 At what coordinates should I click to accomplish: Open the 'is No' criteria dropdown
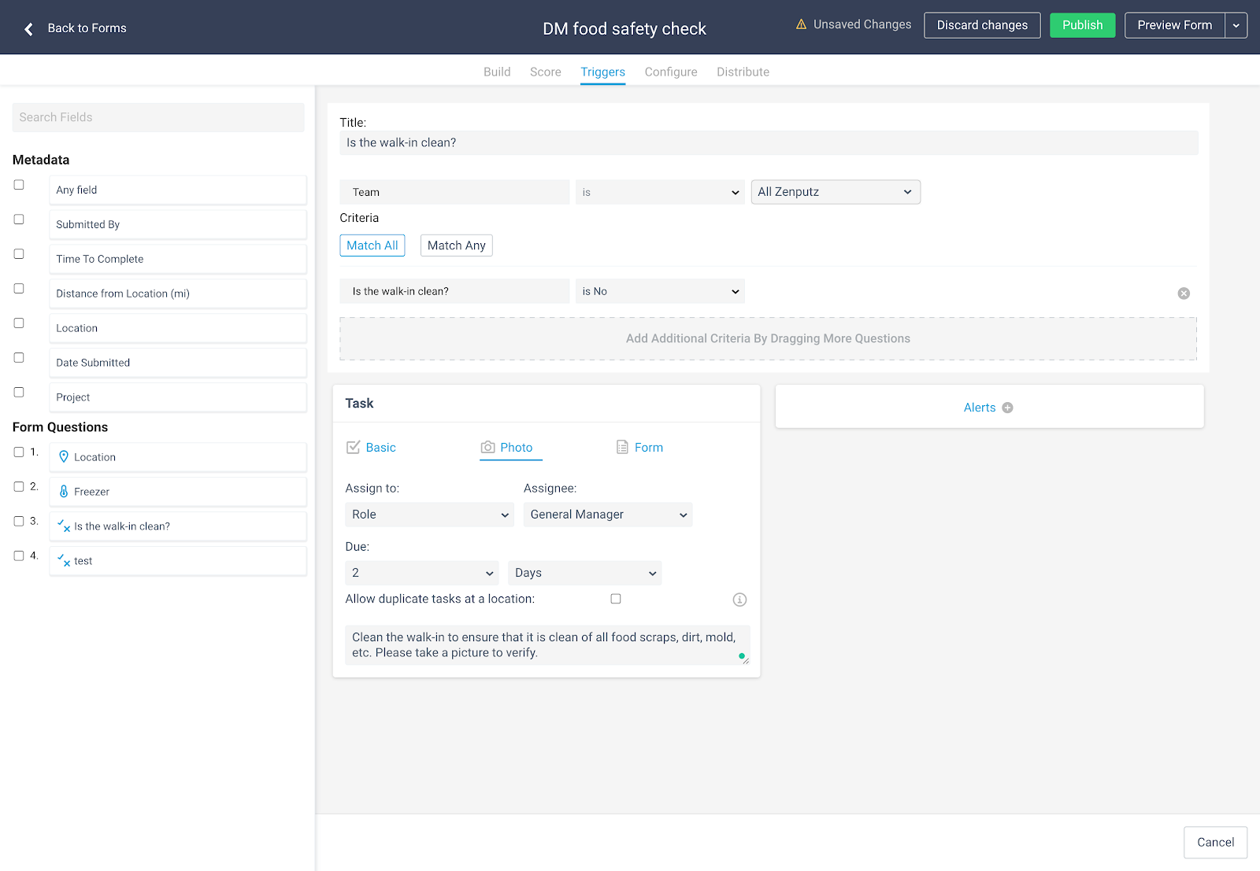click(660, 291)
